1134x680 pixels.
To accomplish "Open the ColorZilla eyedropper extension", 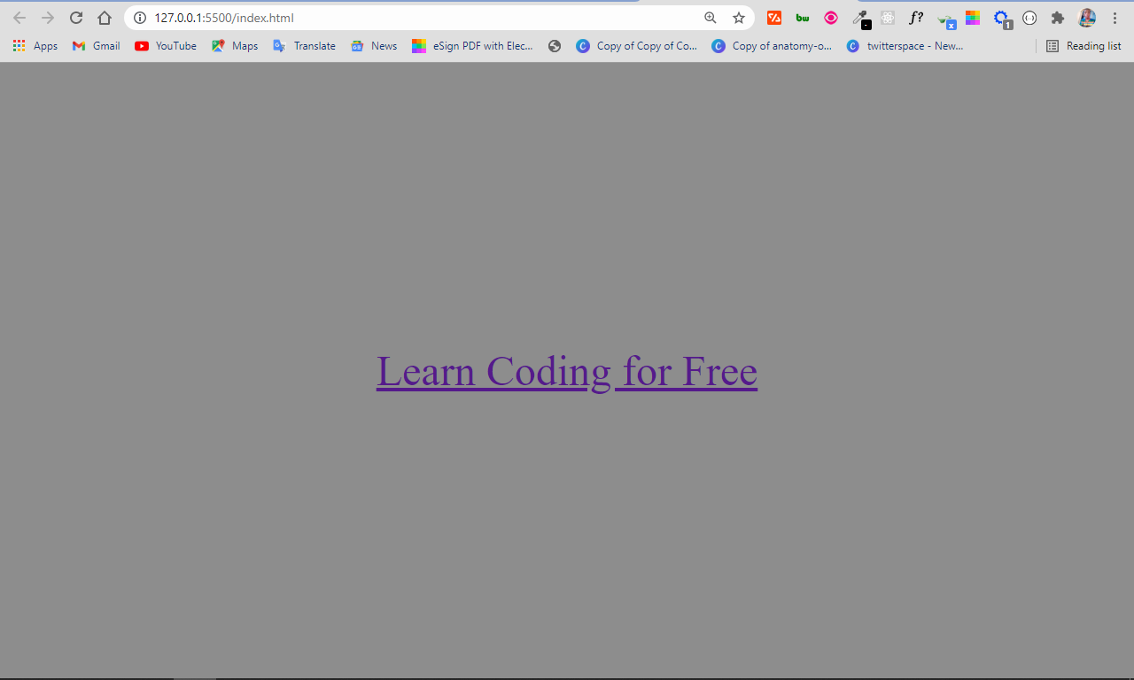I will click(x=859, y=18).
